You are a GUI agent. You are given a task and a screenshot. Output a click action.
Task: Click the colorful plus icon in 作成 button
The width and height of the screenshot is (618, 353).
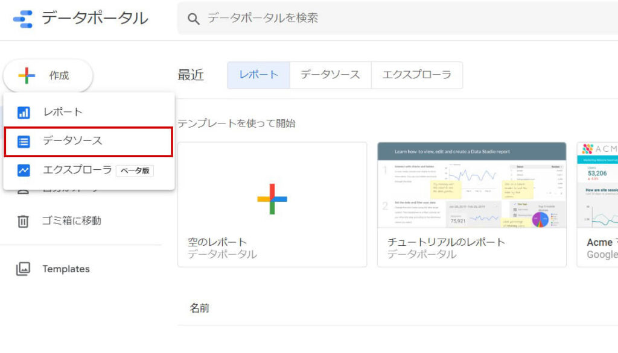coord(27,75)
